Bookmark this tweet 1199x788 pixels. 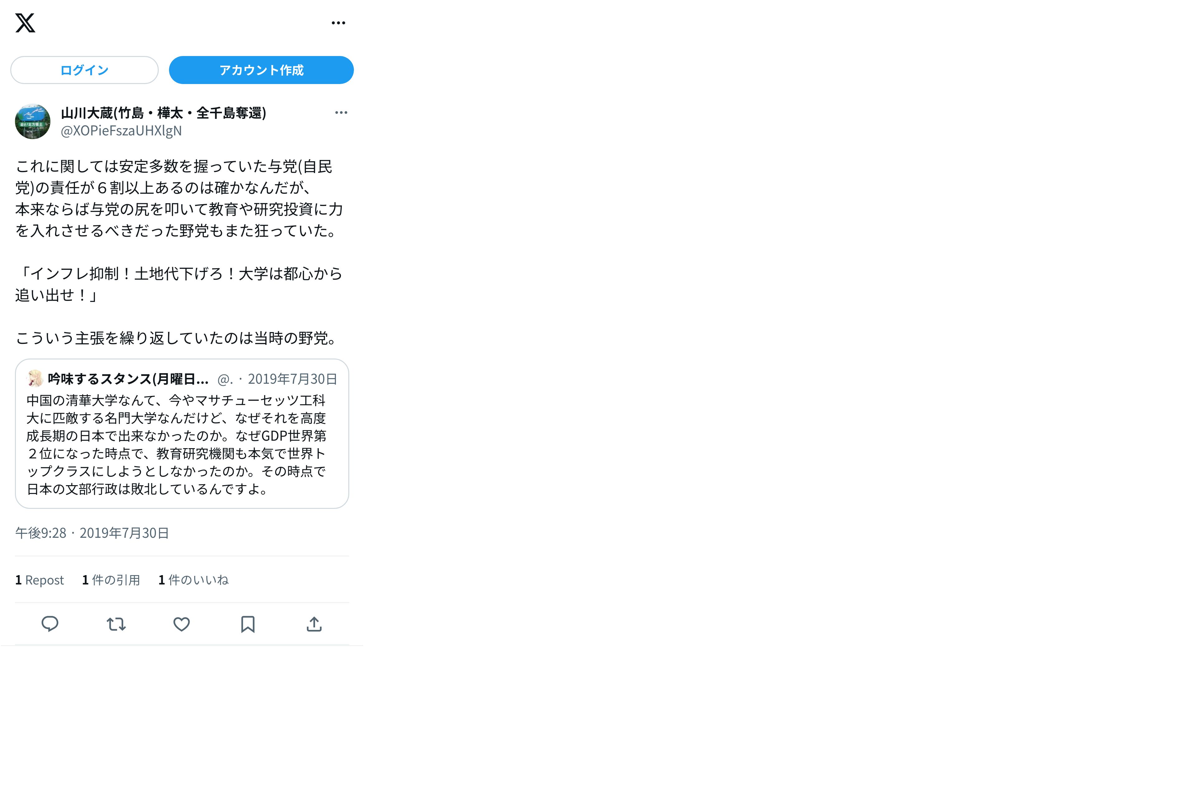click(x=248, y=624)
